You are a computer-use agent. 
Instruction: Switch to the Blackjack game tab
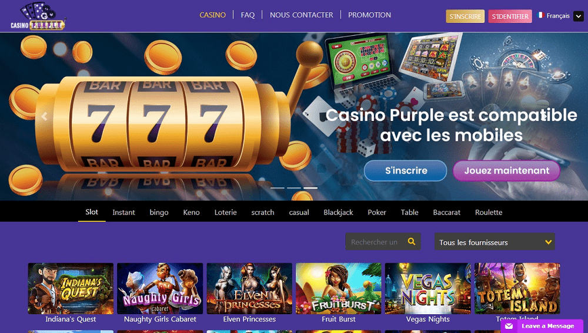(338, 212)
